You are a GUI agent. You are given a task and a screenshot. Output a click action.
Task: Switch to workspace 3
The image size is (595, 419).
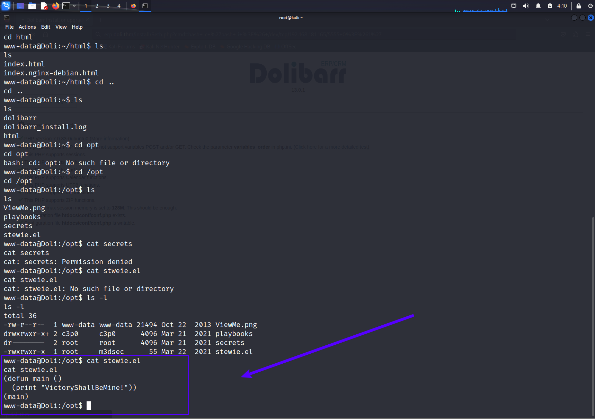(108, 6)
